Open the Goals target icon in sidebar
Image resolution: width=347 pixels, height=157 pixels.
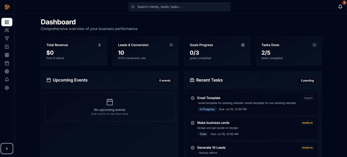[7, 71]
